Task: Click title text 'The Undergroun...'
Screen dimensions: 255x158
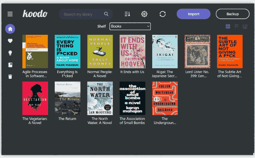Action: 165,121
